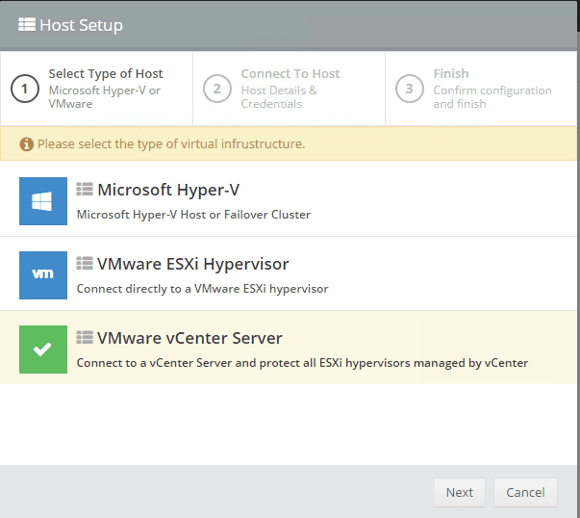Click the list icon beside VMware vCenter Server
The image size is (580, 518).
pos(85,338)
